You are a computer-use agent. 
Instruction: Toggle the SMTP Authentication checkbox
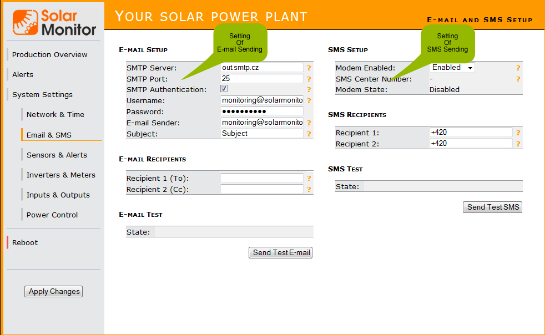click(x=224, y=89)
